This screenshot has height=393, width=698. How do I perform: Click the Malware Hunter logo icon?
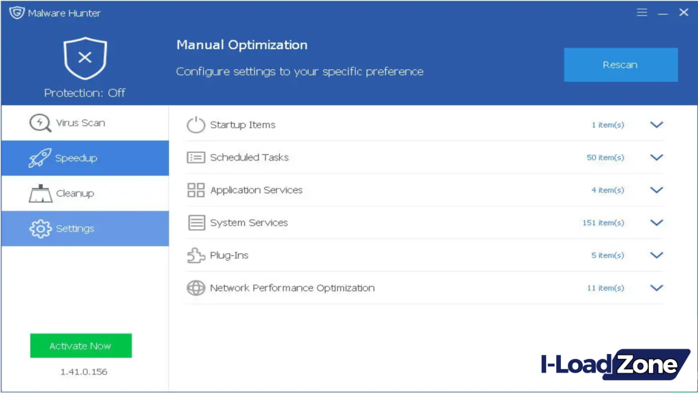(x=16, y=12)
